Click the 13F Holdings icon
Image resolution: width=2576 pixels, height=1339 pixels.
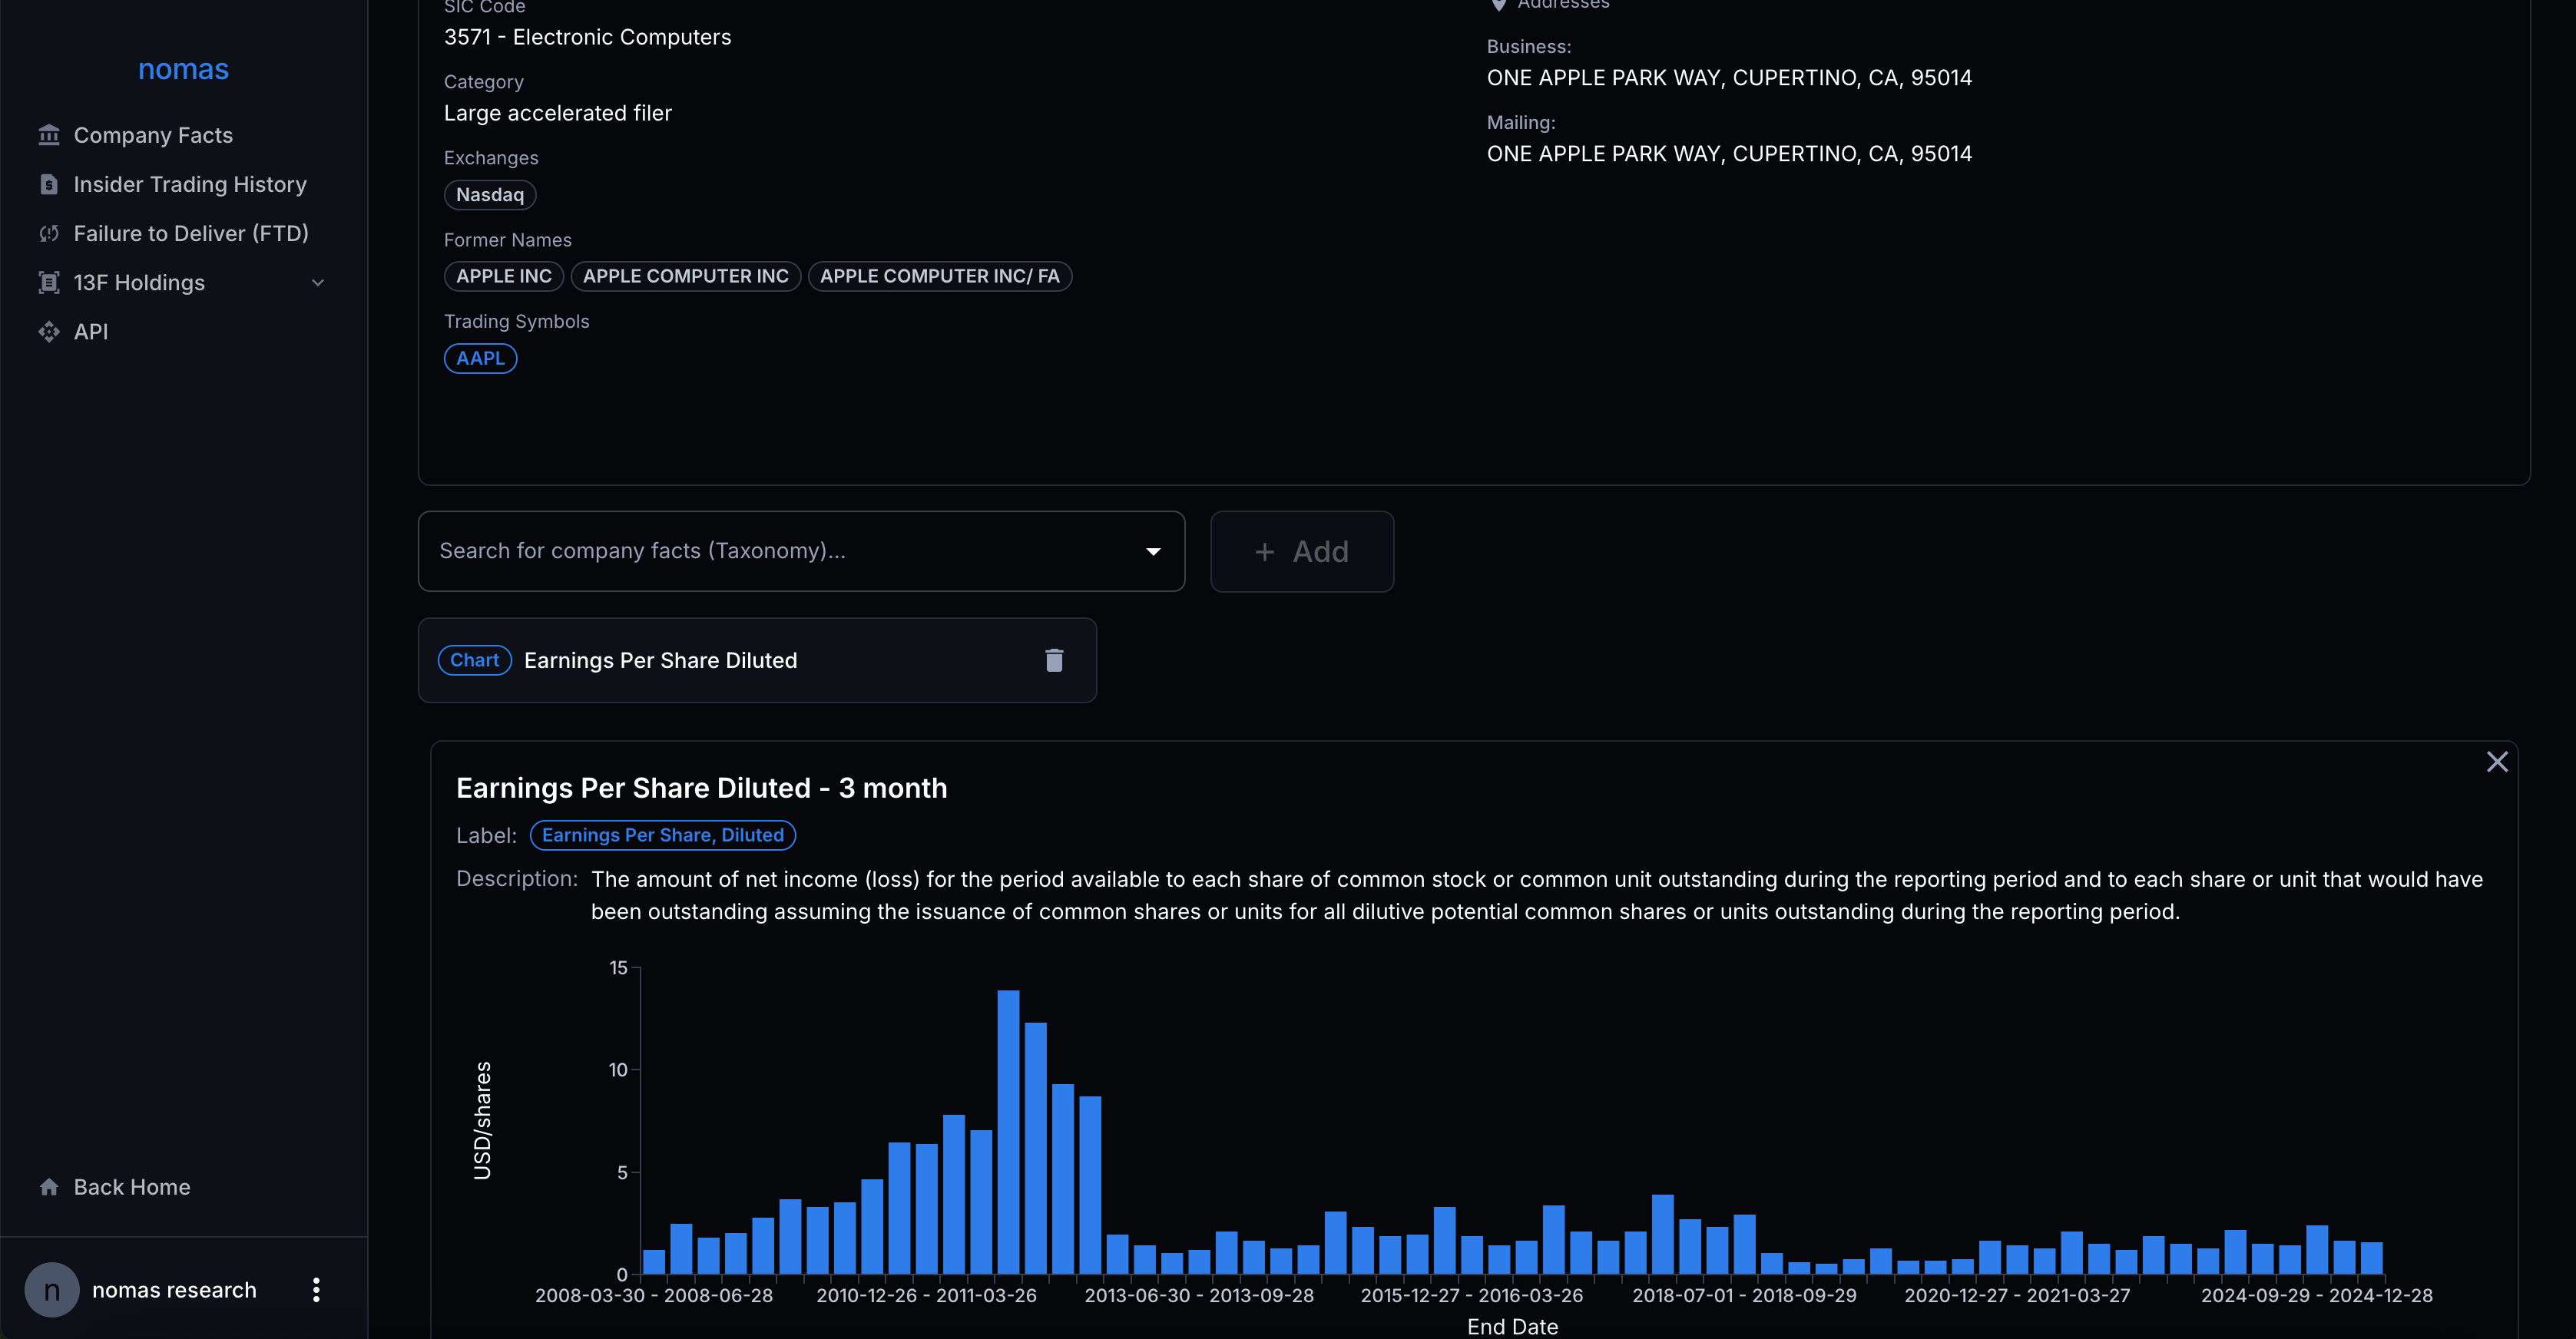(49, 282)
